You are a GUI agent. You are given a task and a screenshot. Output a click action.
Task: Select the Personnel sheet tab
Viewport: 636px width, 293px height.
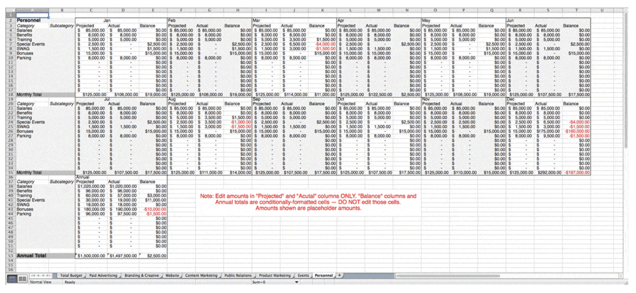click(x=324, y=276)
